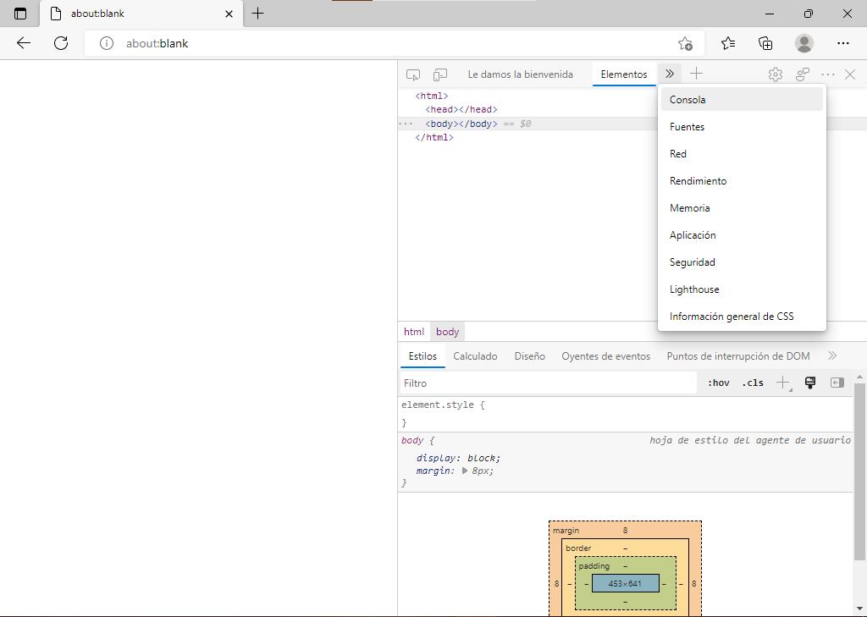The width and height of the screenshot is (867, 617).
Task: Open the Estilos tab
Action: (x=422, y=356)
